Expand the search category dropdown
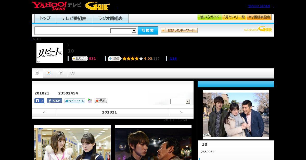This screenshot has width=306, height=160. pyautogui.click(x=123, y=31)
